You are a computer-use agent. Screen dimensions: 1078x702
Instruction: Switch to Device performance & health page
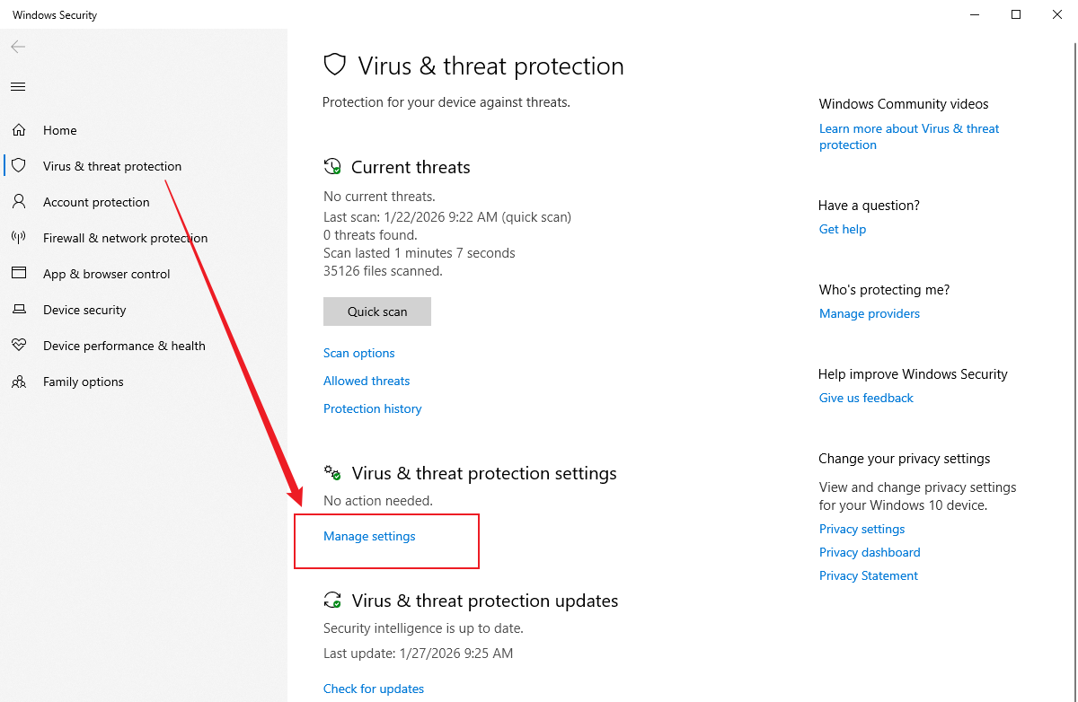click(x=123, y=345)
